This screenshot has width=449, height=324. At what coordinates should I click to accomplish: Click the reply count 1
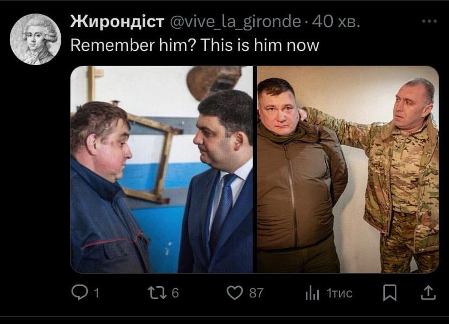(97, 293)
